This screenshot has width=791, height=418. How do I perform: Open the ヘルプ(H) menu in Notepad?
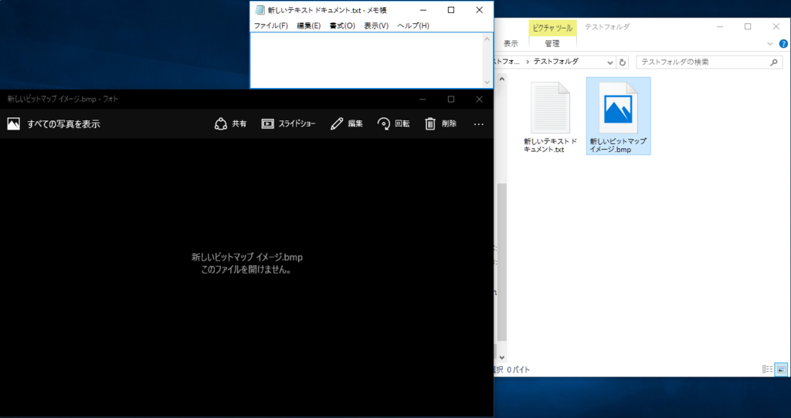(x=412, y=25)
